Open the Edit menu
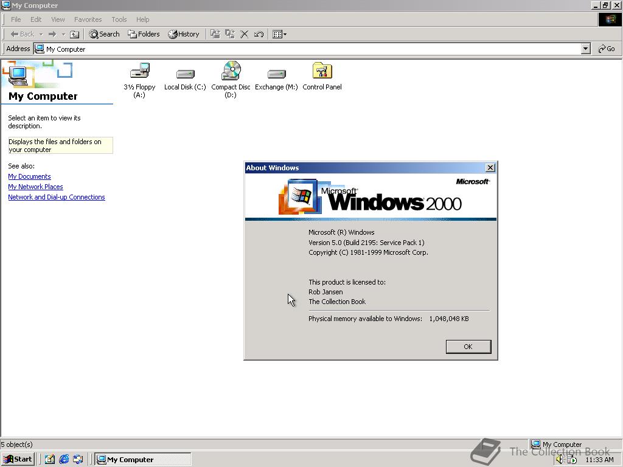Screen dimensions: 623x467 point(36,19)
